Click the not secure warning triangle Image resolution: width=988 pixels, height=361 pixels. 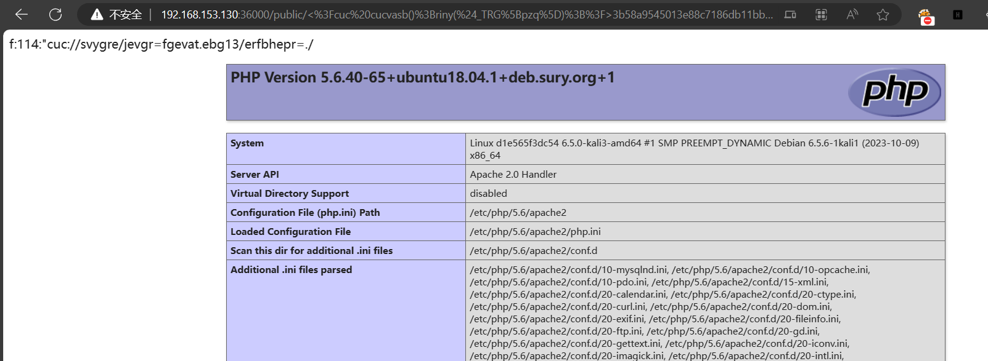pos(97,15)
